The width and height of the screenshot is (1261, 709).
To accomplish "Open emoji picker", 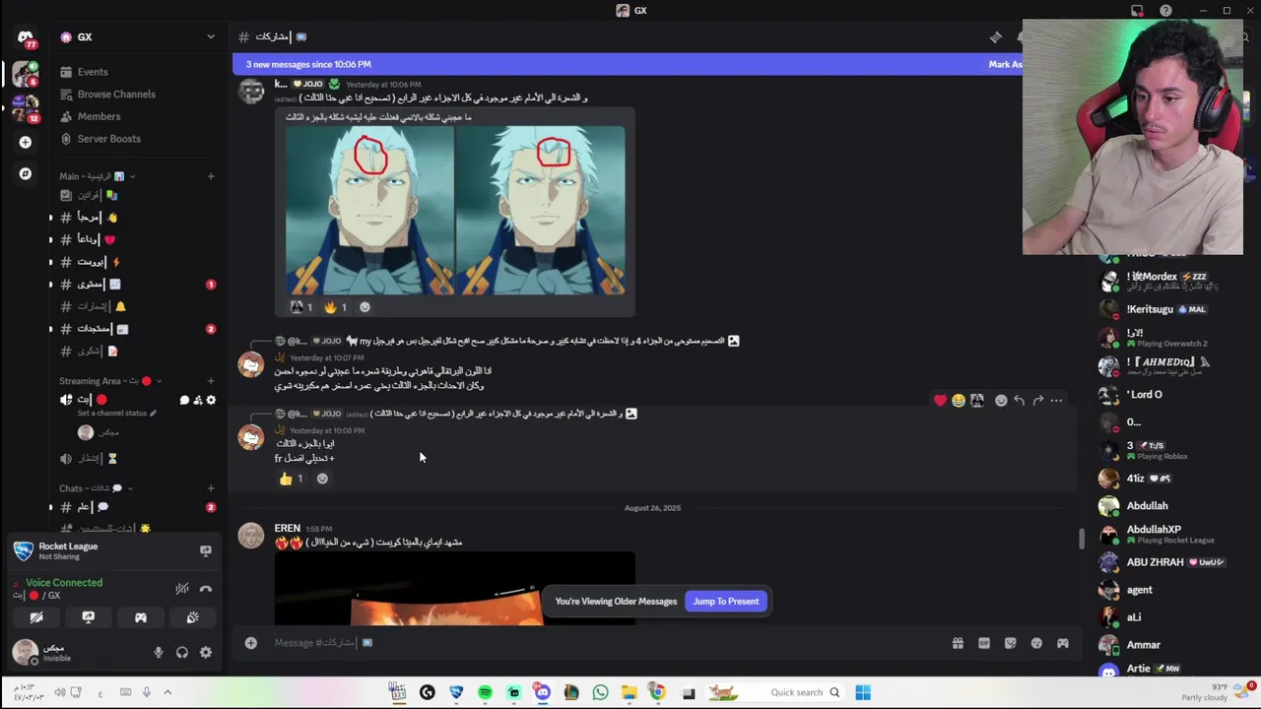I will (1036, 643).
